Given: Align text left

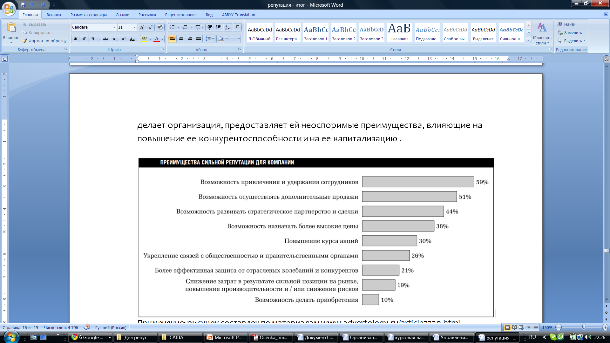Looking at the screenshot, I should (x=173, y=39).
